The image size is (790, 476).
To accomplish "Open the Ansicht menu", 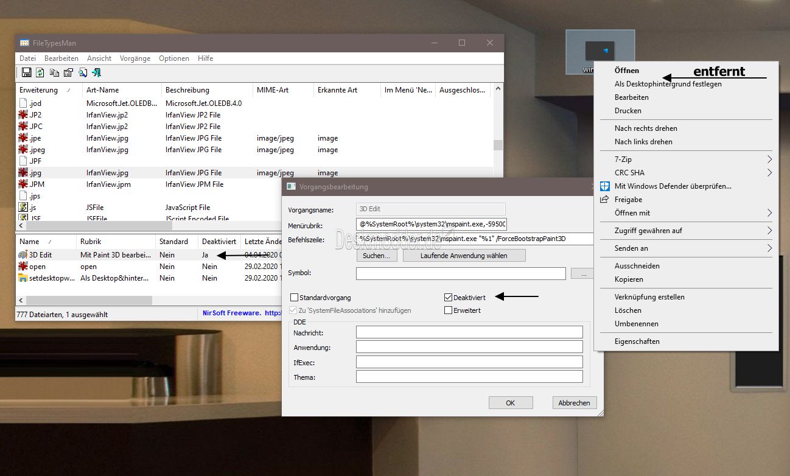I will 99,58.
